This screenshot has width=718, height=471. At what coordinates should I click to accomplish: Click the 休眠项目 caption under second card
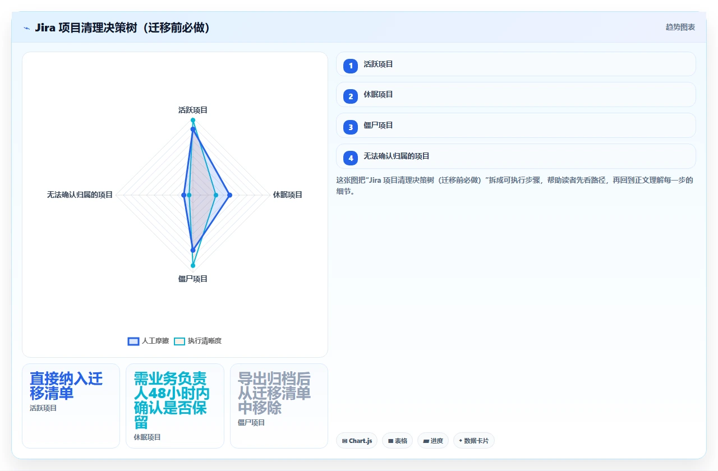(x=148, y=437)
